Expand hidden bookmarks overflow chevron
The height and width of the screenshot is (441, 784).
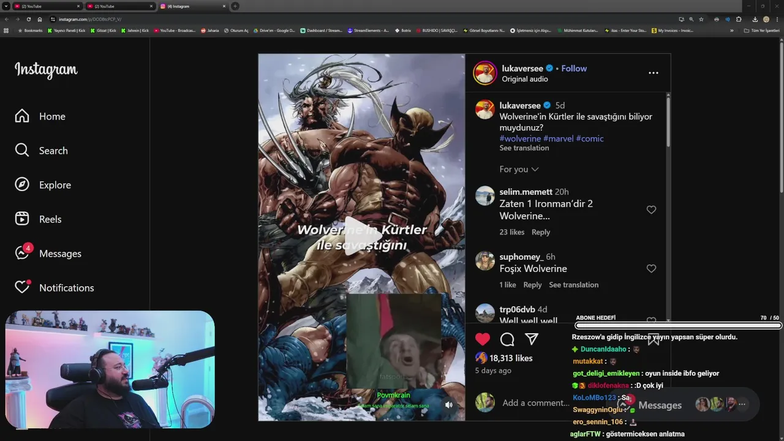pos(731,31)
